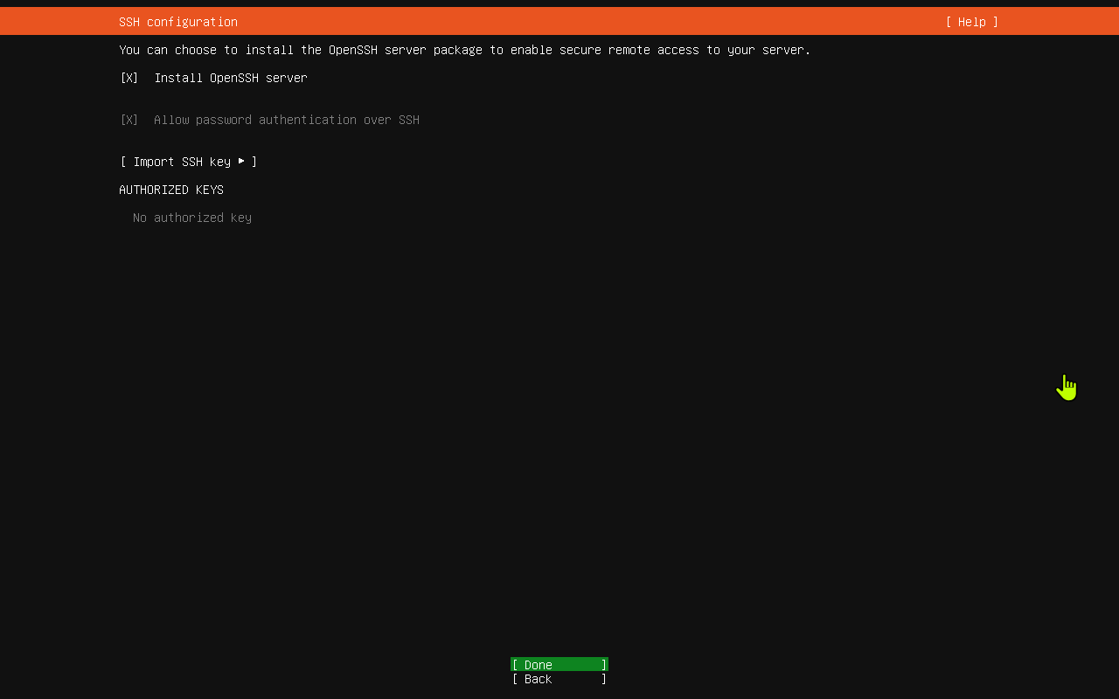Viewport: 1119px width, 699px height.
Task: Click the OpenSSH server description sentence
Action: 465,50
